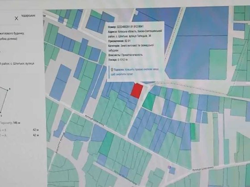Select bright green parcel right of red plot
The width and height of the screenshot is (250, 187).
point(149,102)
